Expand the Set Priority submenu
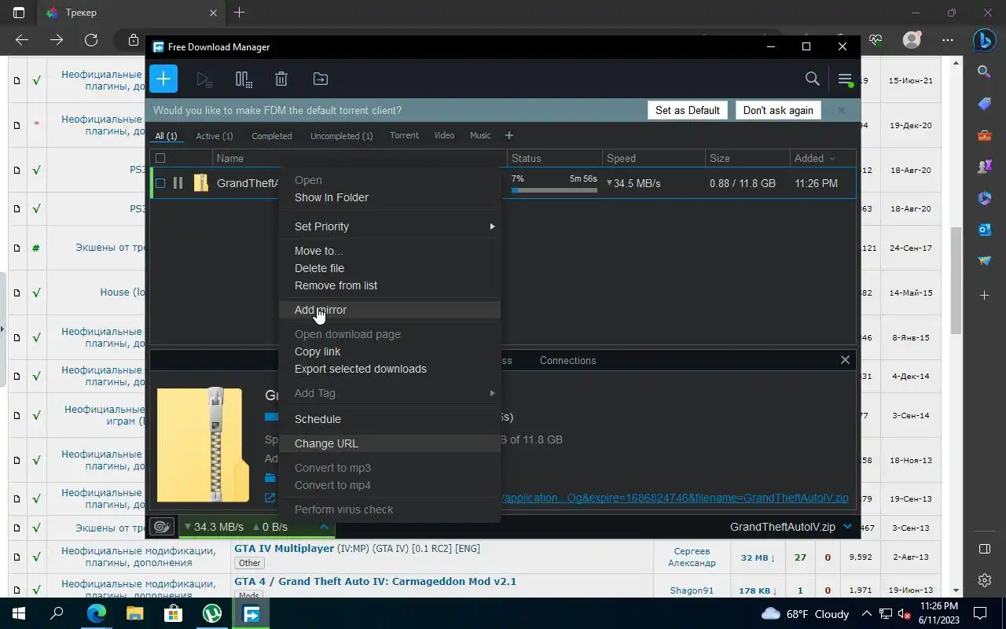Image resolution: width=1006 pixels, height=629 pixels. 389,226
